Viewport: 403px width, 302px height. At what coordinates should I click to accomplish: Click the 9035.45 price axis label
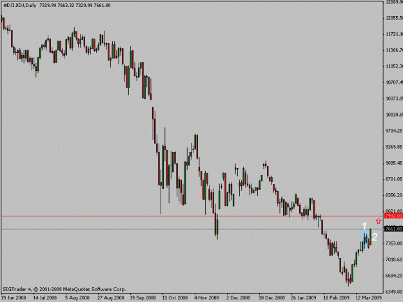394,163
